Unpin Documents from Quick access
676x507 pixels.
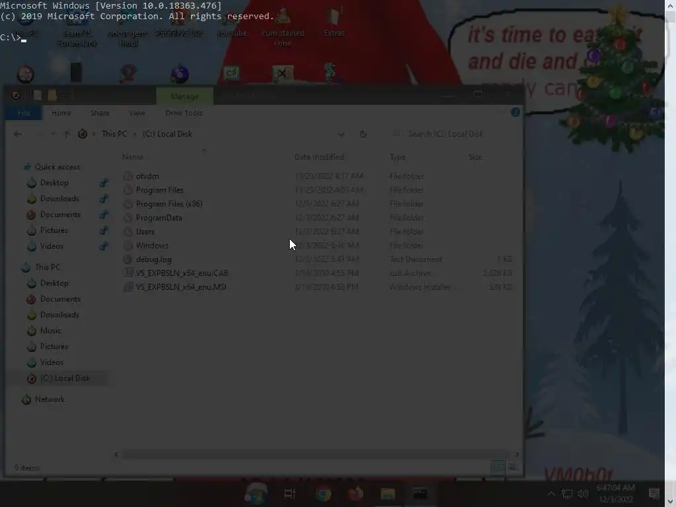104,215
